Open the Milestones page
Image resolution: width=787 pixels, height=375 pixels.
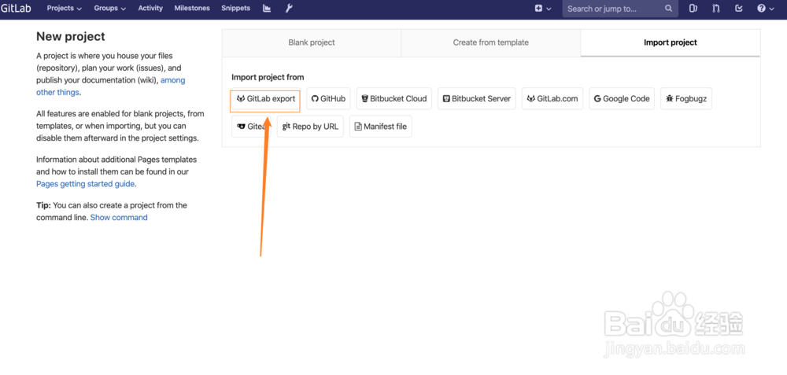[192, 9]
